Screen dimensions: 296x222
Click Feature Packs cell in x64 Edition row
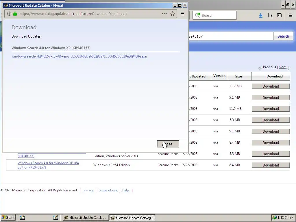(x=168, y=165)
